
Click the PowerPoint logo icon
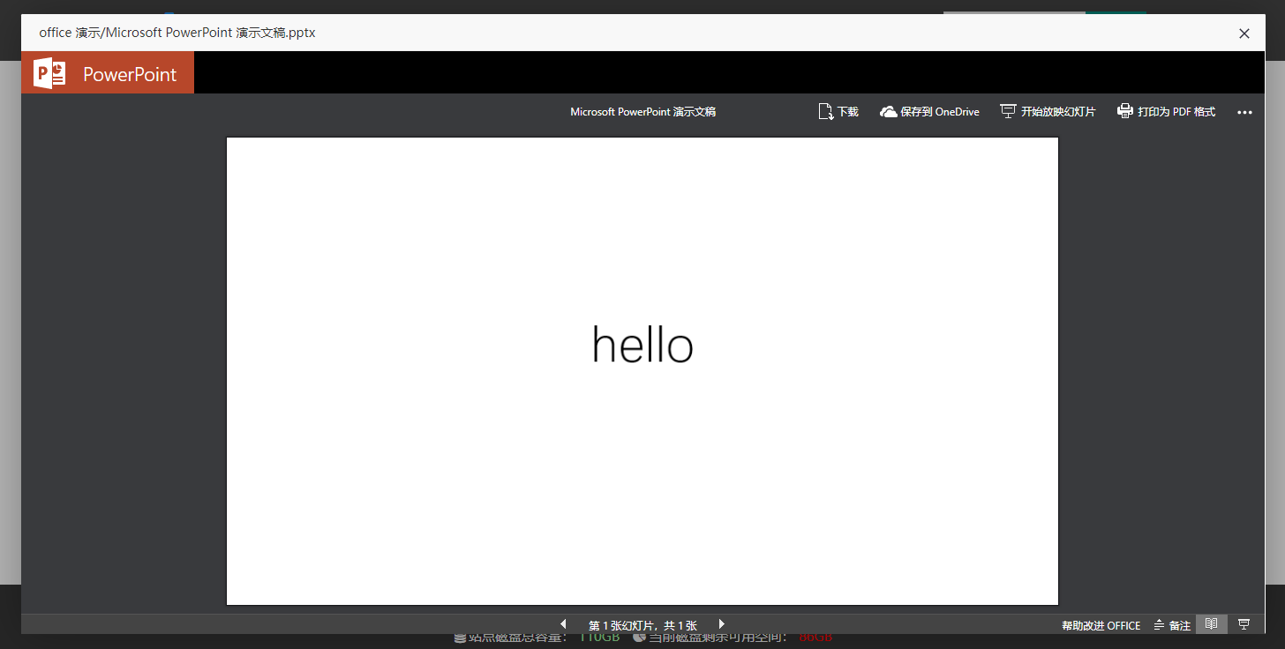49,73
